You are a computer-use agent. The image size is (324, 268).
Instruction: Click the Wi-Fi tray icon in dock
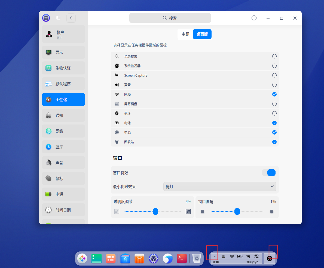(x=232, y=256)
